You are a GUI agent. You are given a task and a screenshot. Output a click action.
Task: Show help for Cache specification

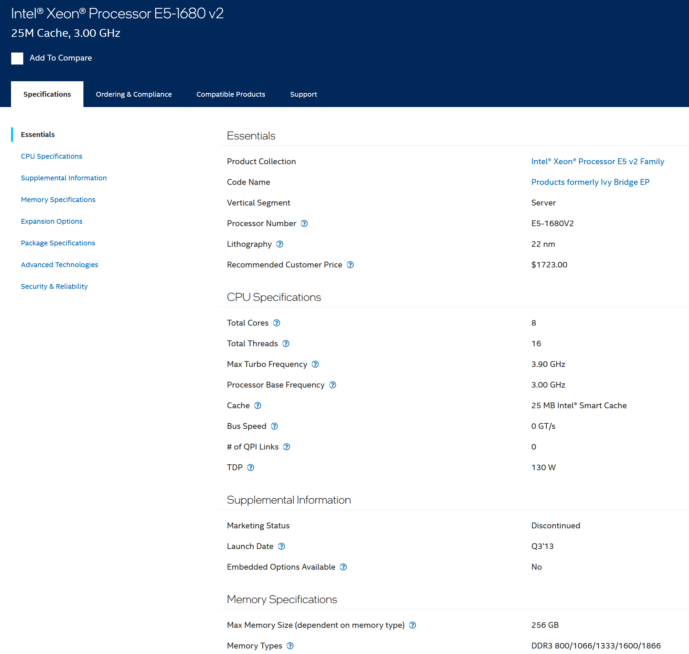click(257, 405)
